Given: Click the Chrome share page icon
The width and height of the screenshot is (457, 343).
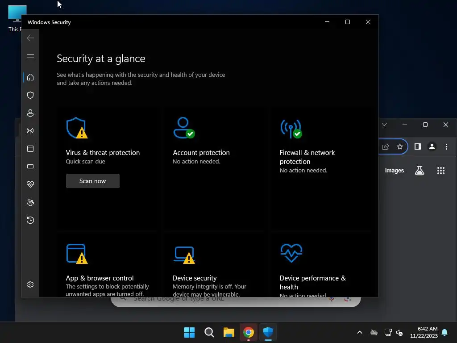Looking at the screenshot, I should 386,146.
